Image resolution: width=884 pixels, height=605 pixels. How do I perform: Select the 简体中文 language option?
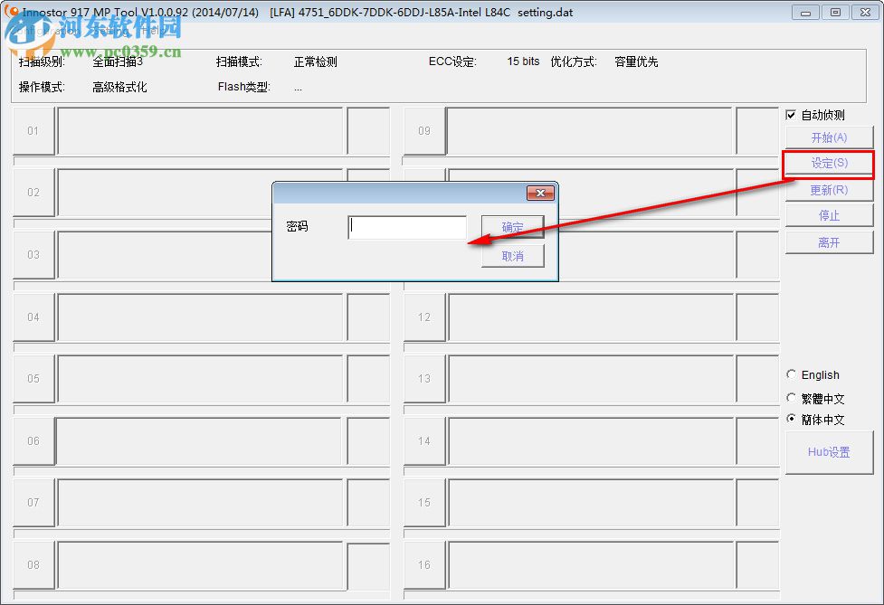click(x=792, y=419)
